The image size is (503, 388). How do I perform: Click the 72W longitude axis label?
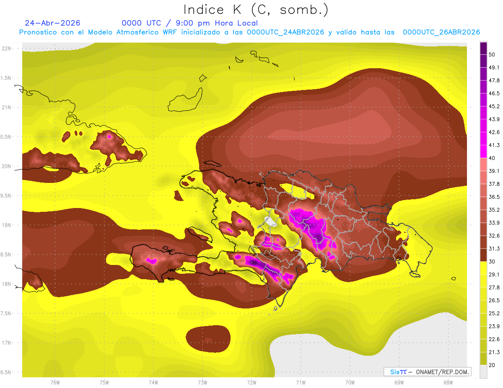[x=251, y=382]
